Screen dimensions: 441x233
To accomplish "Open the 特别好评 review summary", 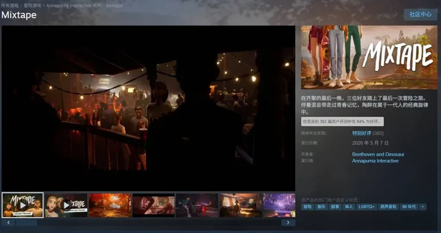I will coord(362,133).
